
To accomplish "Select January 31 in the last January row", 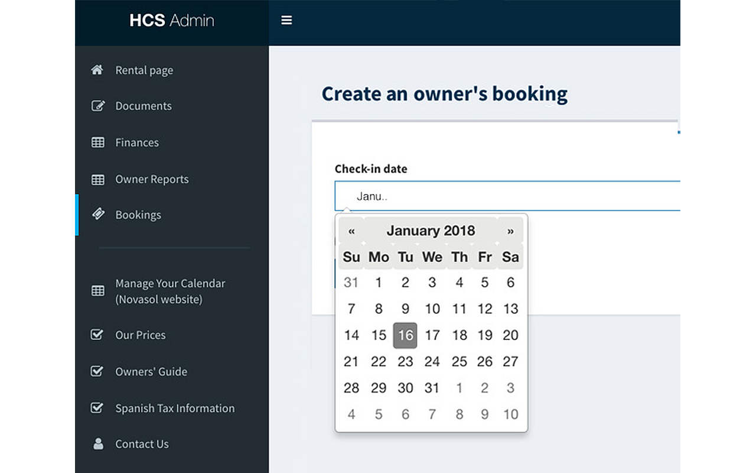I will tap(432, 388).
